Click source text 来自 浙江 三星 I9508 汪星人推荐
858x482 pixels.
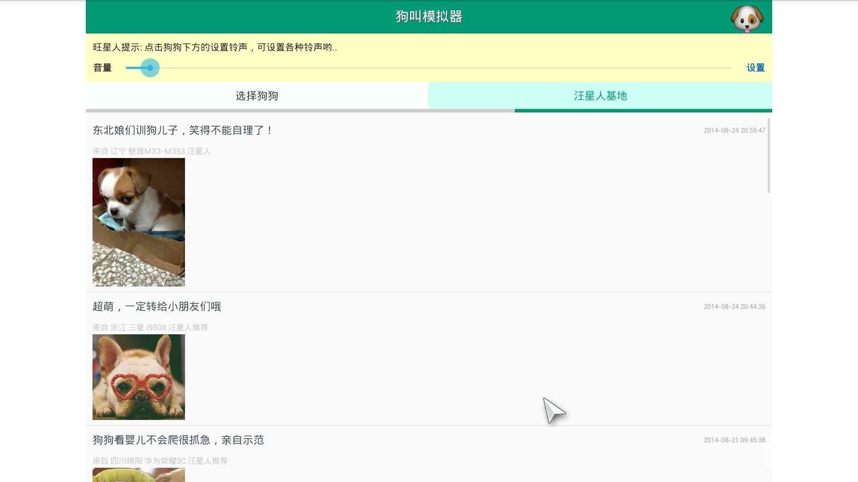click(x=150, y=328)
